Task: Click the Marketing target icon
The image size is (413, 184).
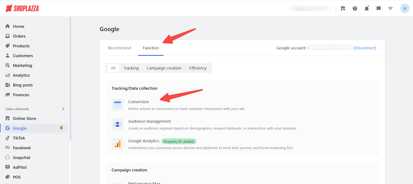Action: pos(7,65)
